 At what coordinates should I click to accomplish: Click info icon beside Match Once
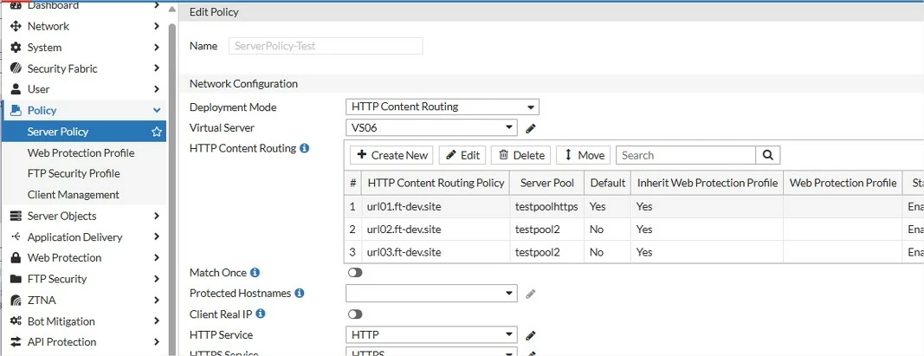(x=255, y=273)
